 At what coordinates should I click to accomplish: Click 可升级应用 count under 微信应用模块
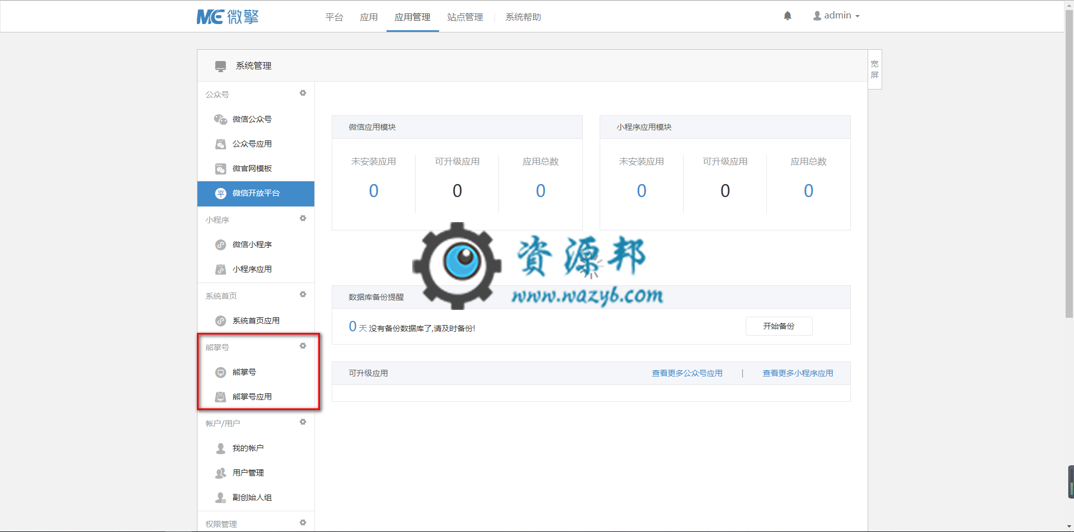pos(457,191)
